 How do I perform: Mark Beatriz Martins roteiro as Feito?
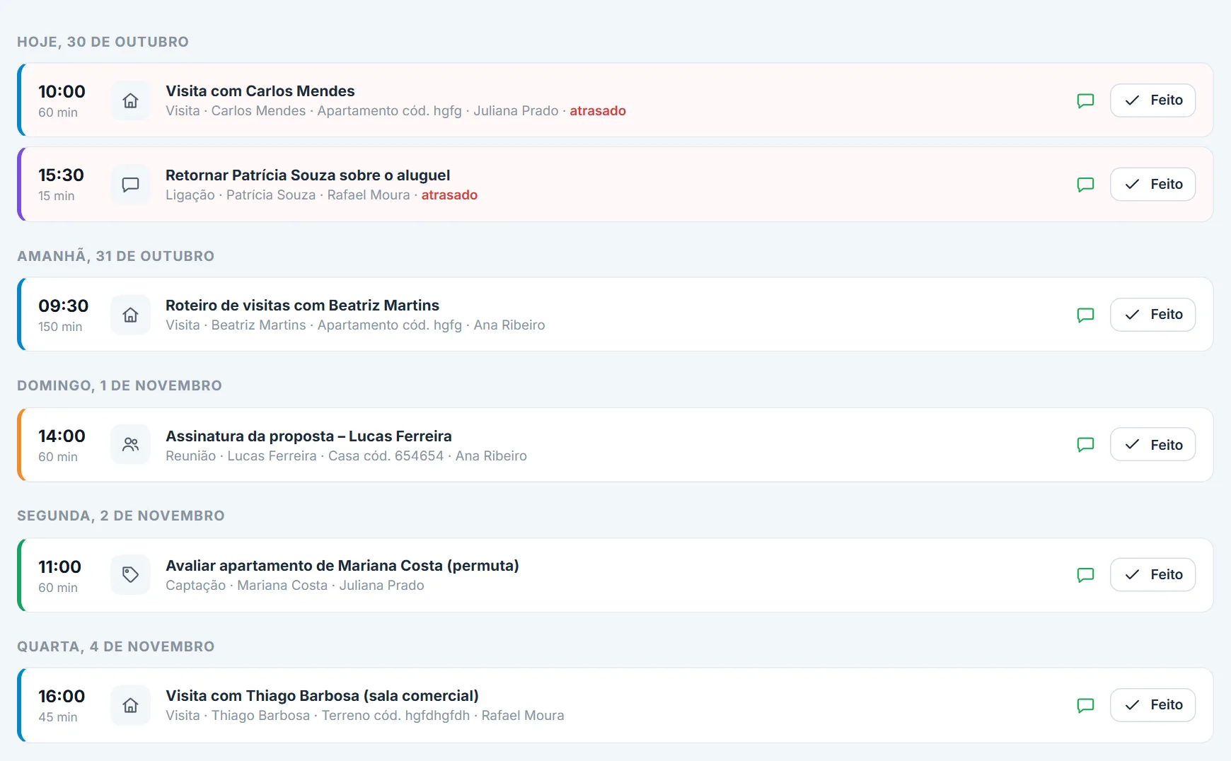(x=1152, y=315)
